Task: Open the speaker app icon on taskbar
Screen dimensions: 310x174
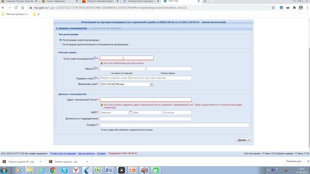Action: (x=144, y=170)
